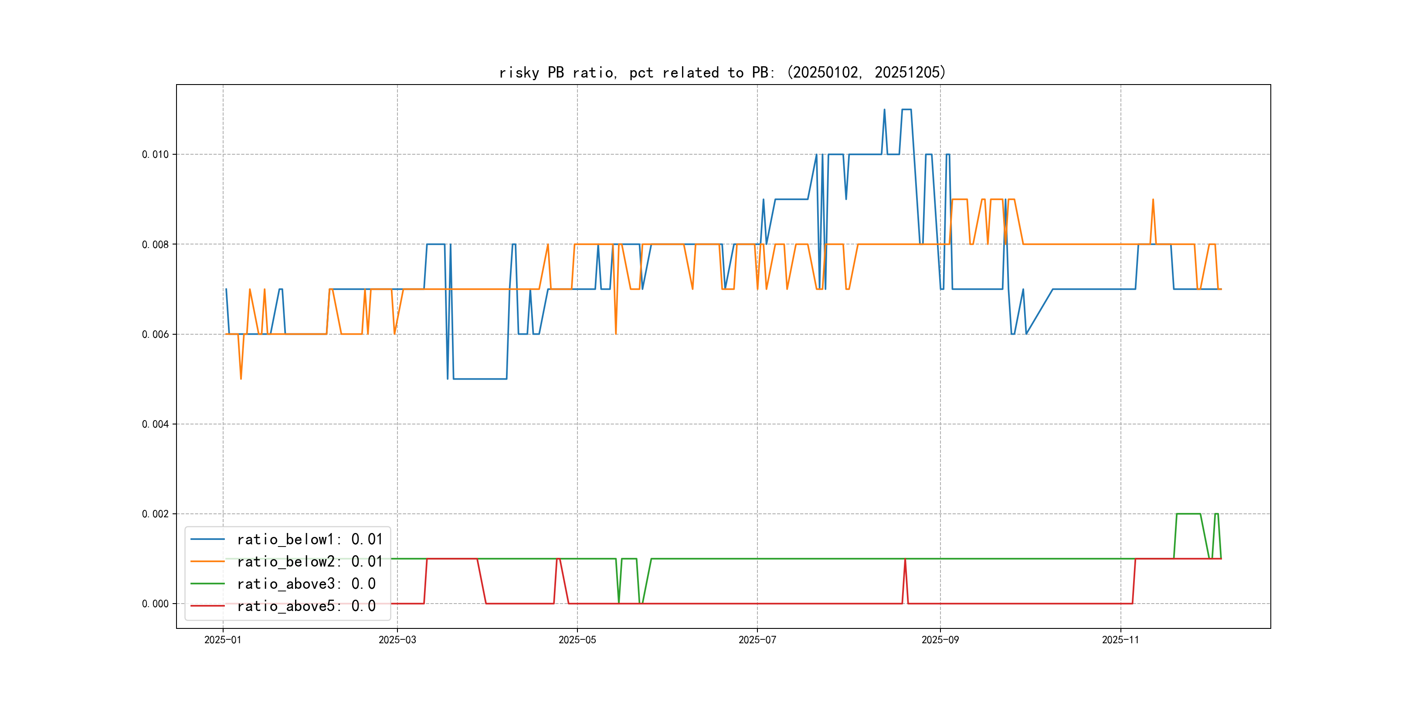Click the 0.006 y-axis tick label
1412x706 pixels.
155,334
